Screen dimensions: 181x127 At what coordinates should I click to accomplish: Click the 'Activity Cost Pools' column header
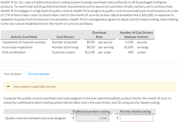(24, 37)
